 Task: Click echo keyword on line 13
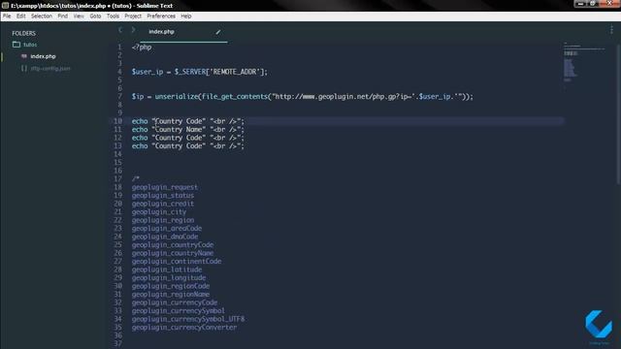click(x=140, y=146)
